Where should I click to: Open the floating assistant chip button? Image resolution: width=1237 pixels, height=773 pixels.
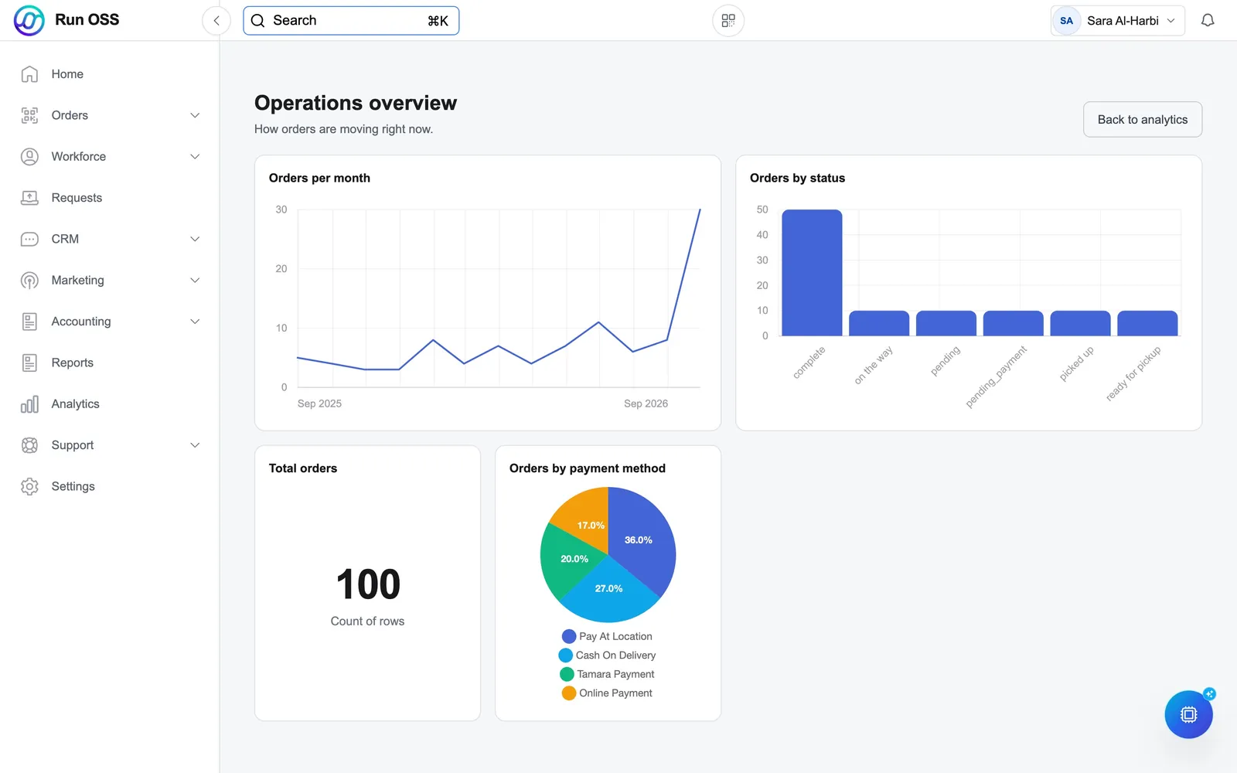click(1189, 714)
